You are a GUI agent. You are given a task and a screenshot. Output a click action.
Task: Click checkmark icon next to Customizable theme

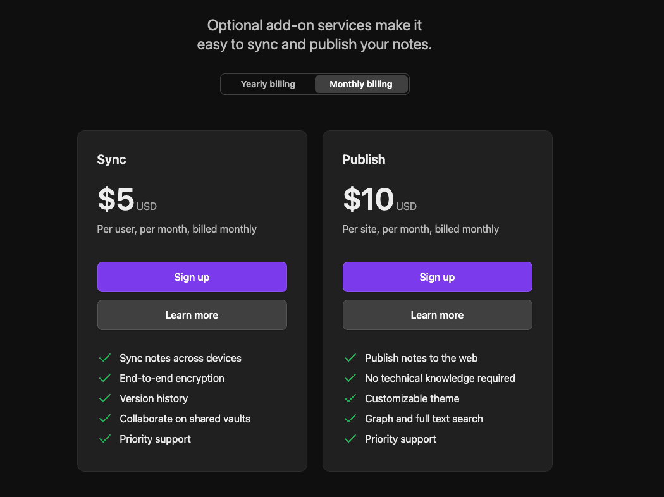pyautogui.click(x=350, y=398)
